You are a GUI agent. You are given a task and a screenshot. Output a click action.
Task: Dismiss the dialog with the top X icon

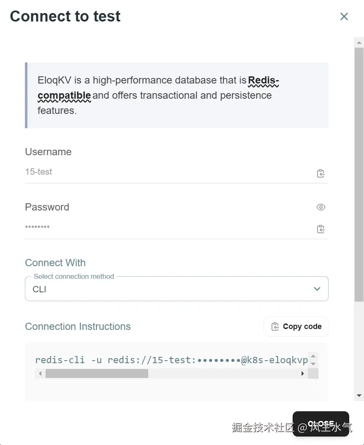pos(344,16)
